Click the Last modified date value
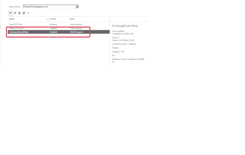 pyautogui.click(x=123, y=34)
